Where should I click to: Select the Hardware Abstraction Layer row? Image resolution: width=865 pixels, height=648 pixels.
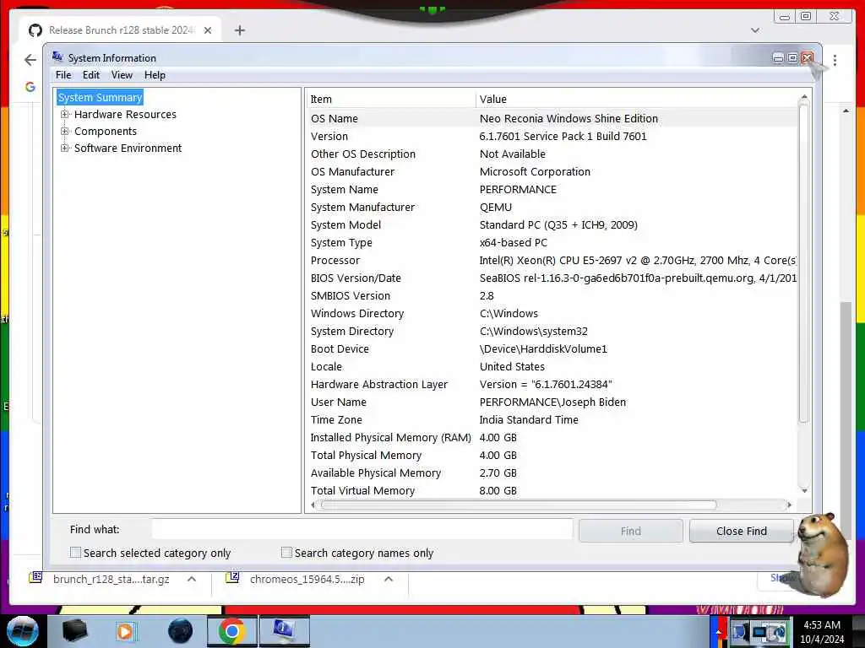coord(552,384)
